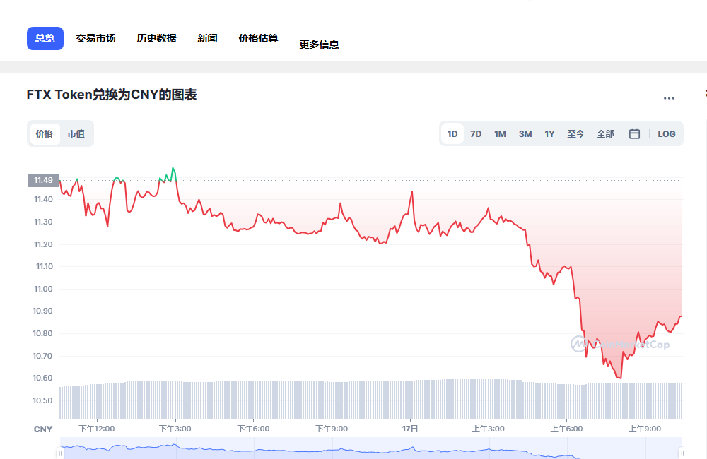Select the 1M time range

point(500,133)
